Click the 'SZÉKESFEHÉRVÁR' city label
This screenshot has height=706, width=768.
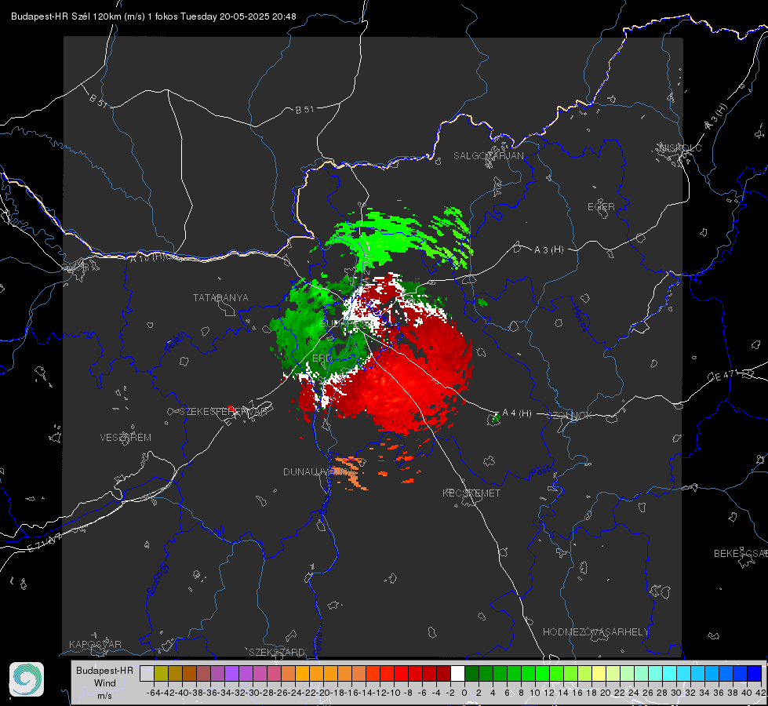click(223, 412)
